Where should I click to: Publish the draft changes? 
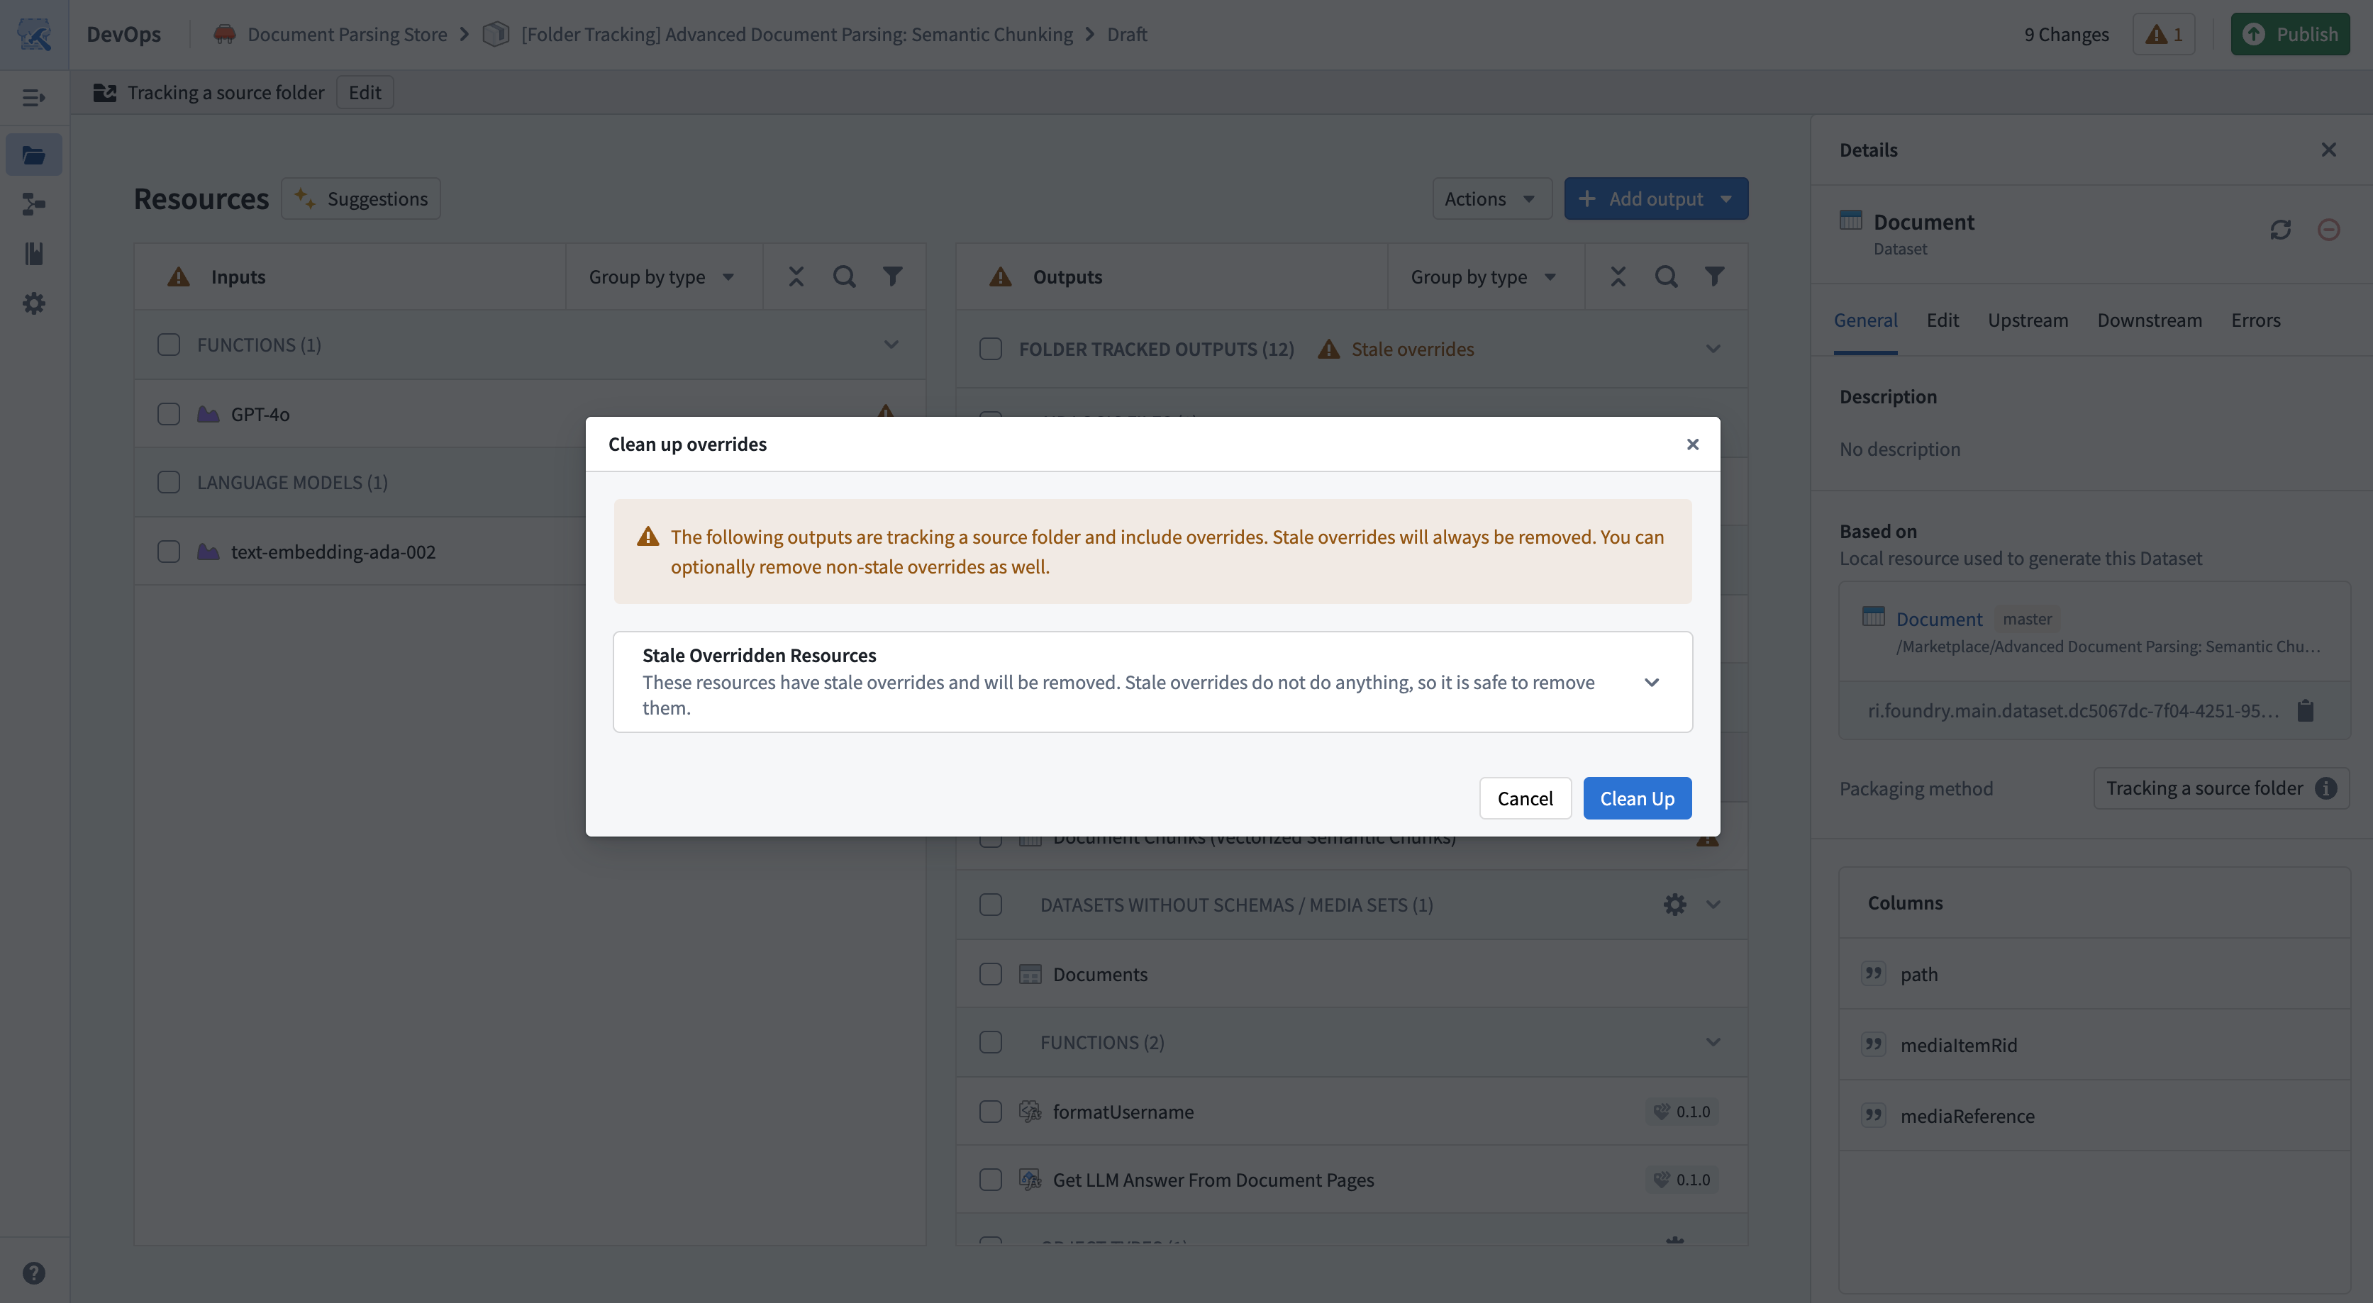click(x=2290, y=33)
